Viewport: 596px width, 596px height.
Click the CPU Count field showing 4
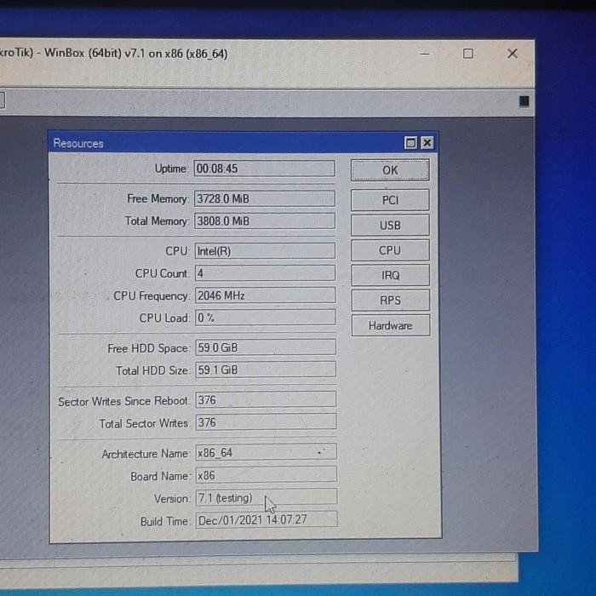[266, 273]
